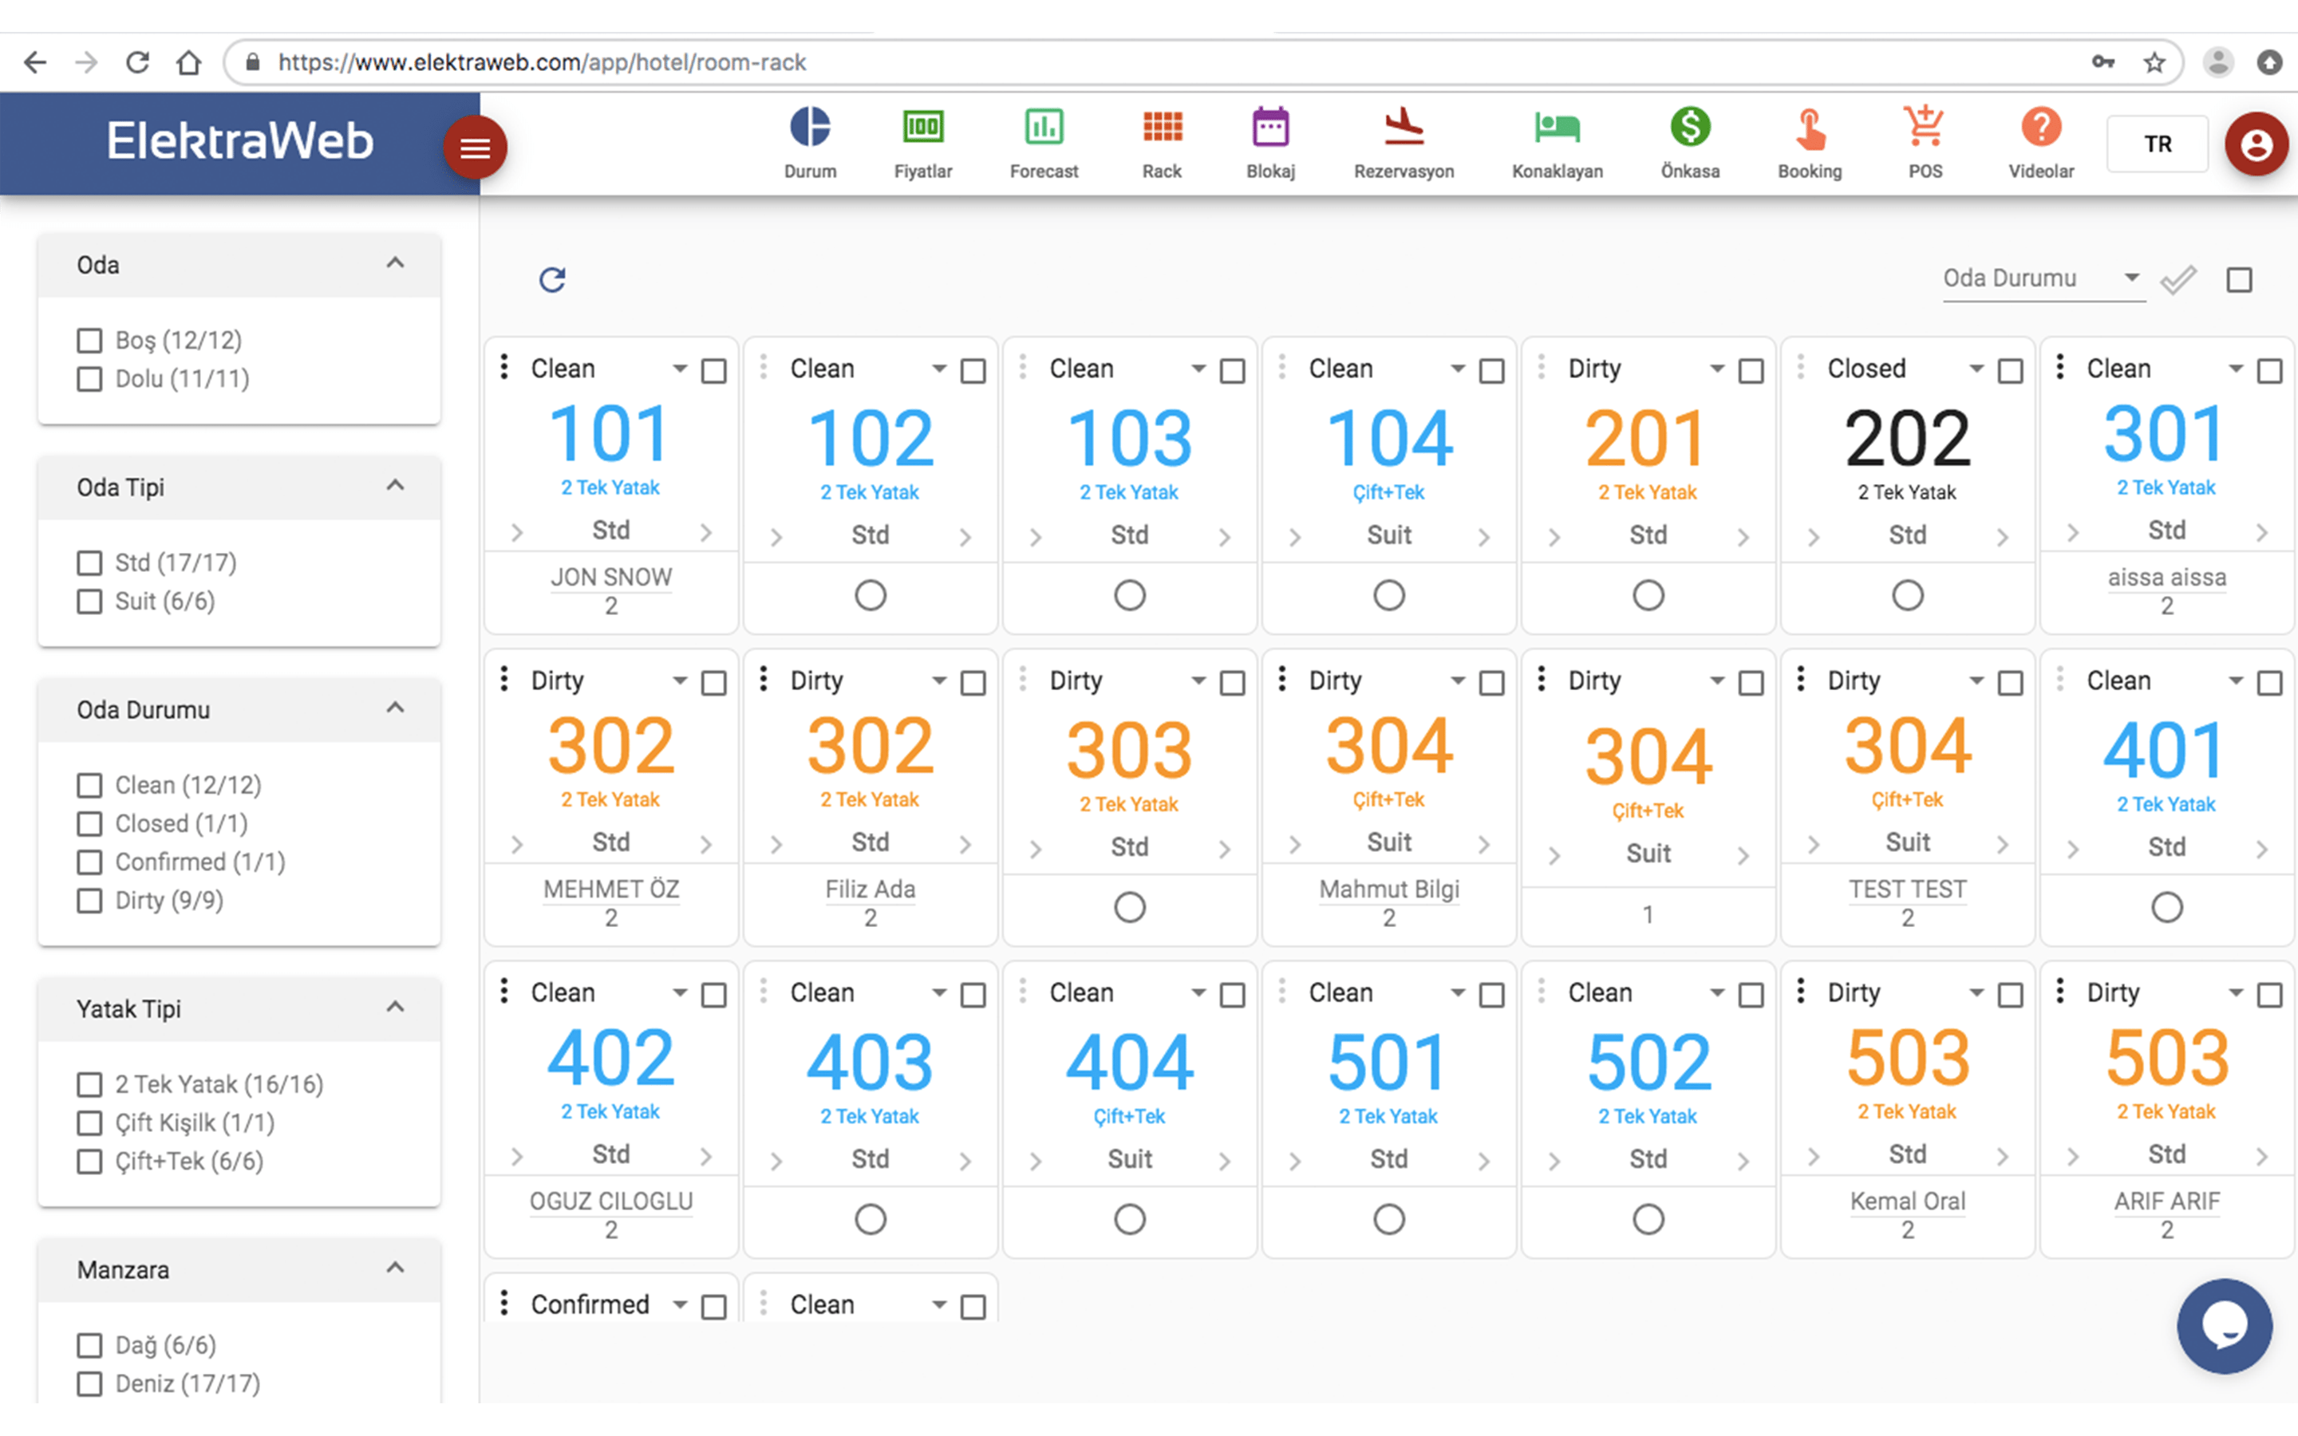The image size is (2298, 1436).
Task: Collapse the Oda filter panel
Action: pos(395,263)
